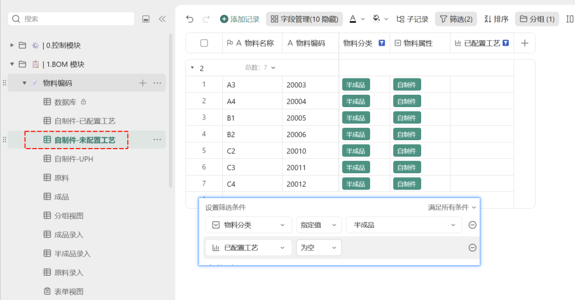Image resolution: width=575 pixels, height=300 pixels.
Task: Open the 总数: 7 summary dropdown
Action: (260, 67)
